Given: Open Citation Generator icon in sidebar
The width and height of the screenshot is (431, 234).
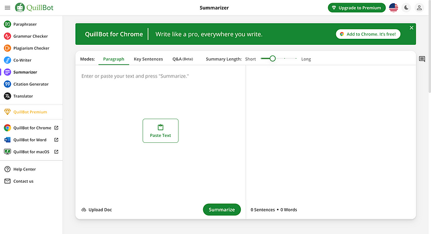Looking at the screenshot, I should [x=8, y=84].
